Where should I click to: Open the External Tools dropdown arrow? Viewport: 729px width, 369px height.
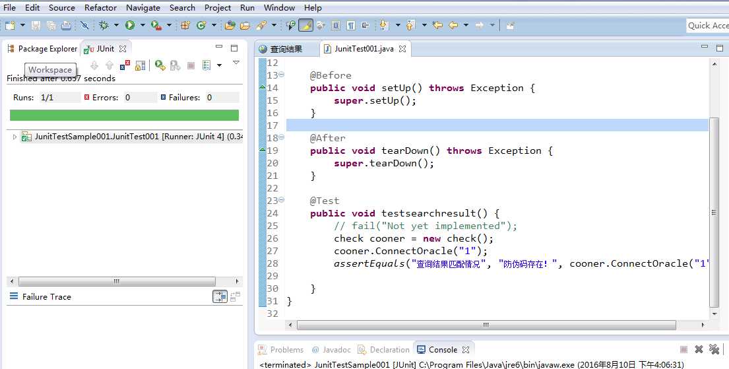tap(169, 26)
